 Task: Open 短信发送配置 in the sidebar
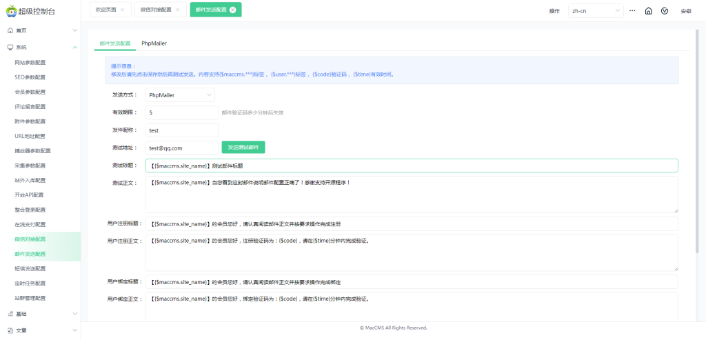(x=30, y=268)
